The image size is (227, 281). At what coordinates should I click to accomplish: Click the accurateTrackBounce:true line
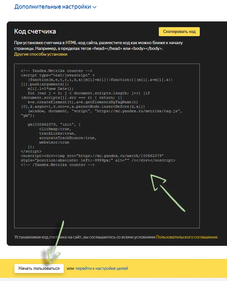pos(68,138)
